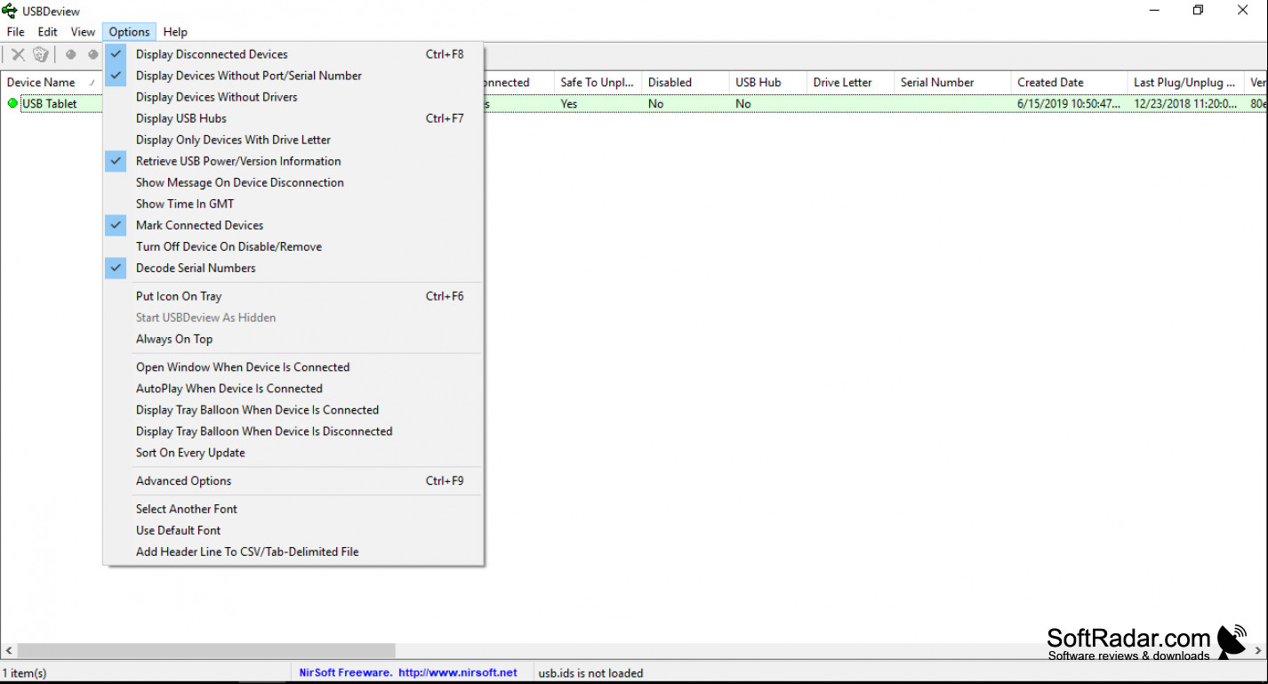
Task: Sort by the Device Name column header
Action: [x=52, y=82]
